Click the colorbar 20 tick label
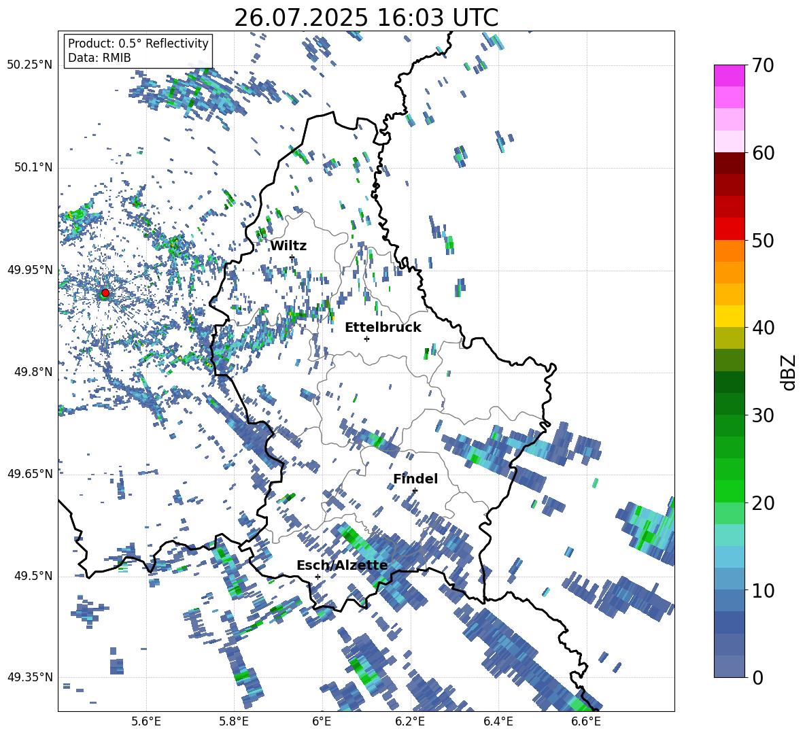 [764, 503]
